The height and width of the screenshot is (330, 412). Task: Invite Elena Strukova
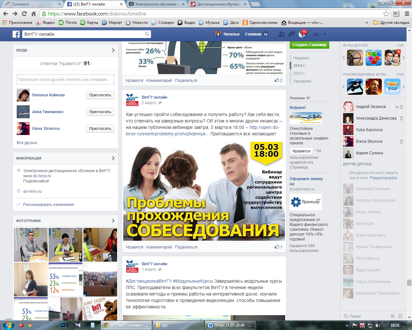click(100, 129)
